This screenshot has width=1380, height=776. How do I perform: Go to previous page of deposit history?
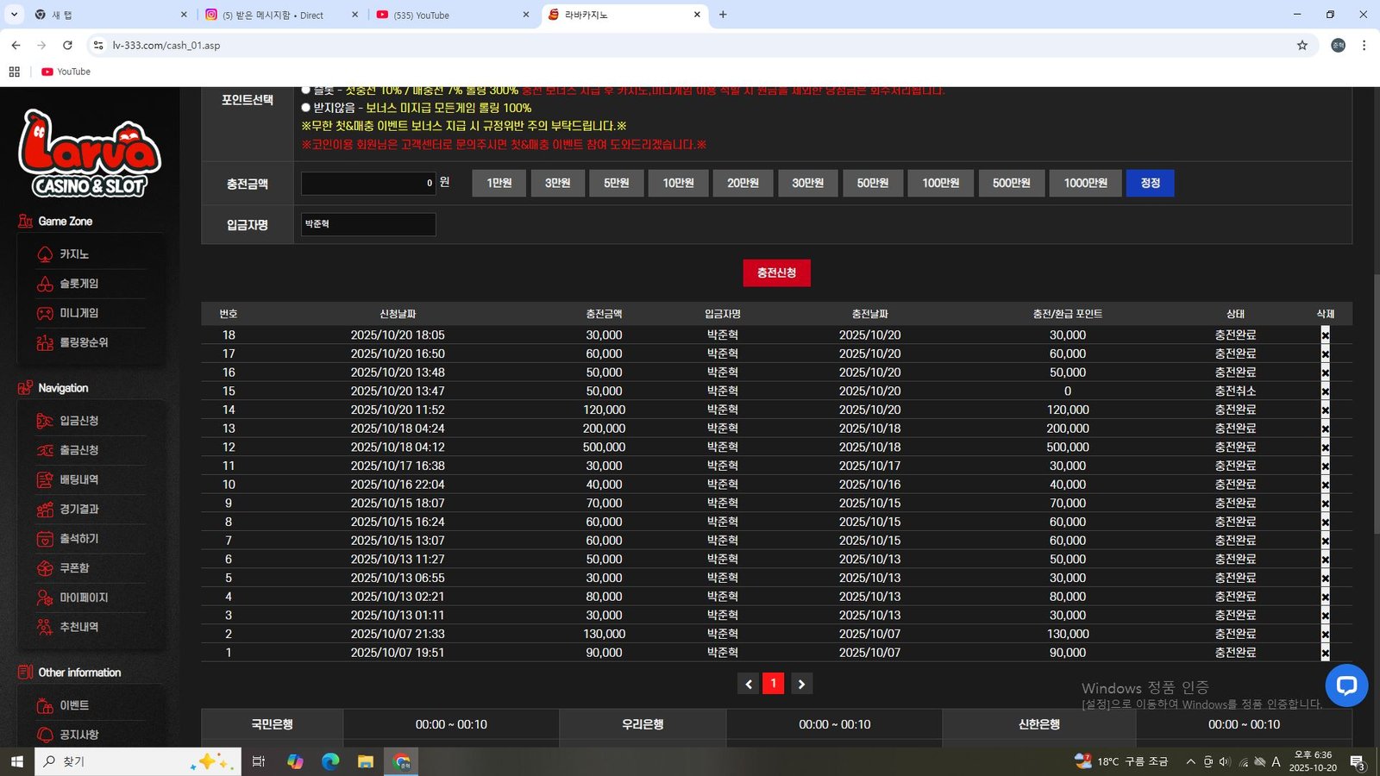(748, 684)
